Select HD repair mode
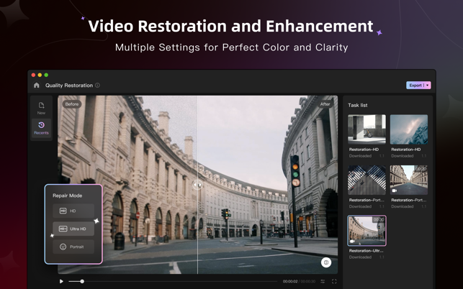 pyautogui.click(x=73, y=211)
